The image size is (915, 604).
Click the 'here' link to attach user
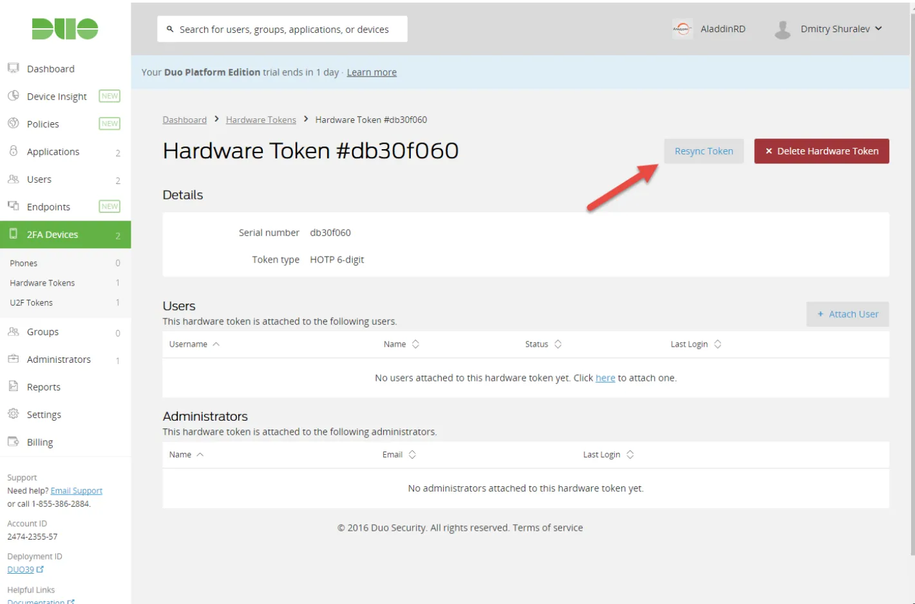point(605,378)
